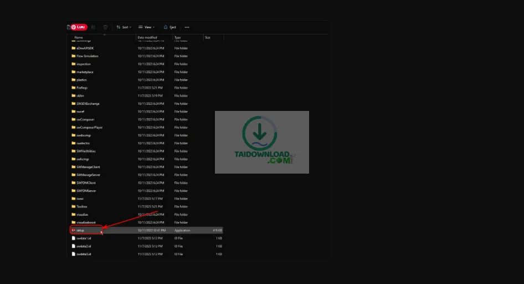The width and height of the screenshot is (524, 284).
Task: Open the See more three-dots menu
Action: pos(187,27)
